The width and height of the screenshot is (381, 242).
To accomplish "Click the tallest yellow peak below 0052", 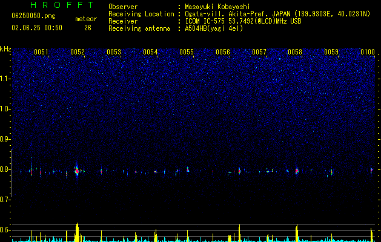I will [77, 232].
